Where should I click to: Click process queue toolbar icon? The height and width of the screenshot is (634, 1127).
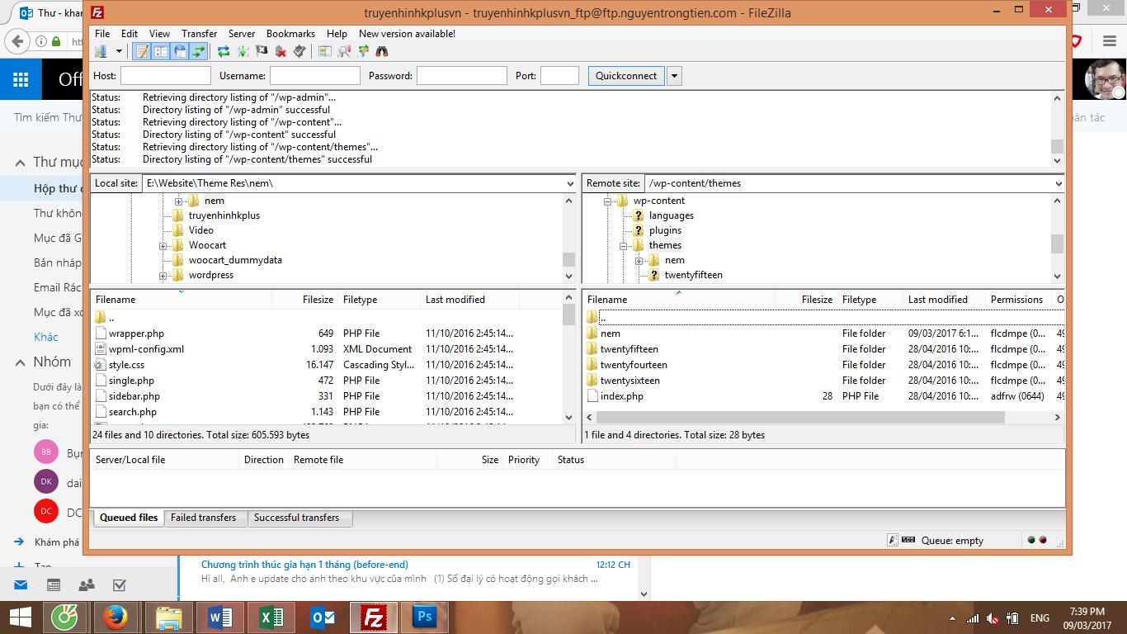pos(243,51)
